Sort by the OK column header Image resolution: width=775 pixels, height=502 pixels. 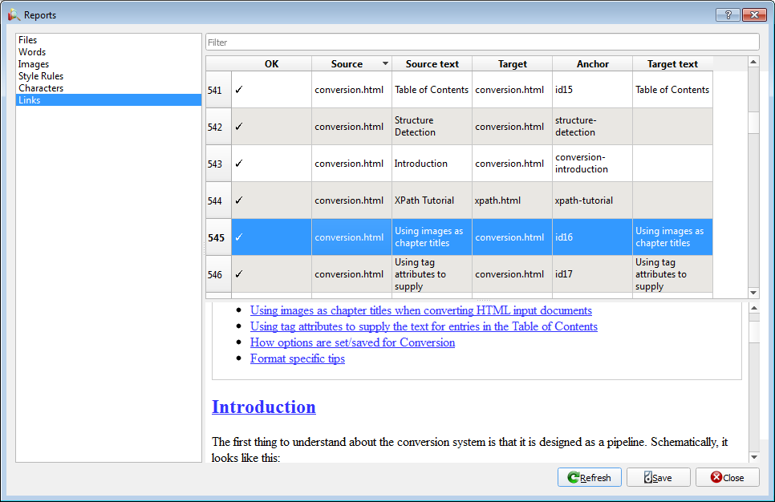coord(271,63)
